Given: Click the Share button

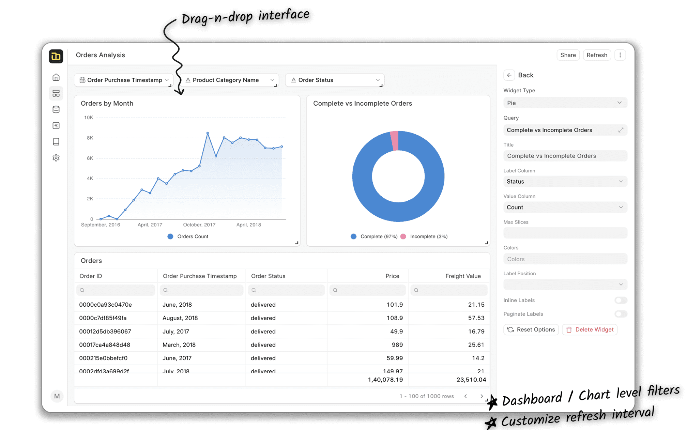Looking at the screenshot, I should 568,55.
